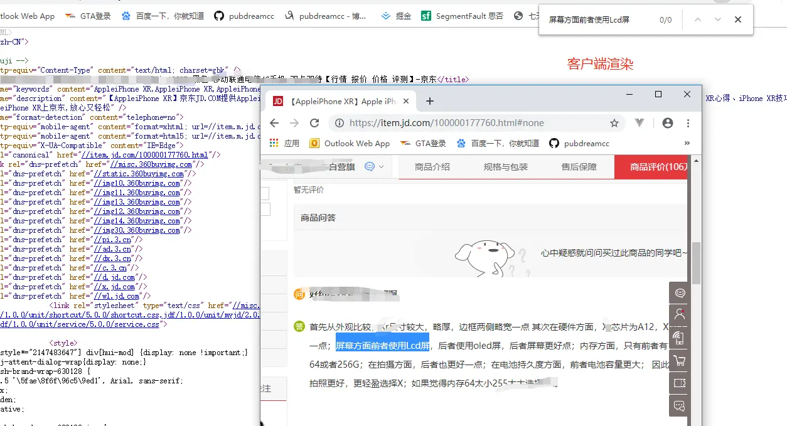Open img10.360buyimg.com link in source view
This screenshot has width=787, height=426.
136,183
